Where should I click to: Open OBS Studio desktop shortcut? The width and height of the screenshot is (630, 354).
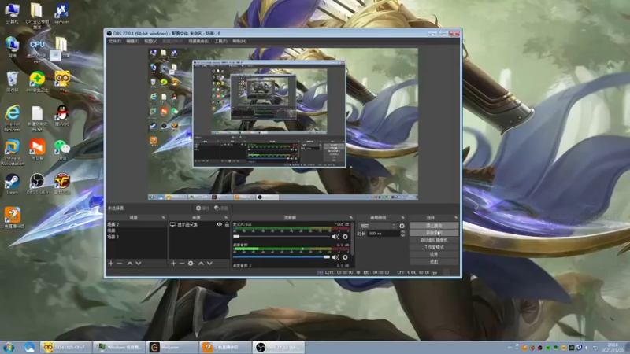[x=37, y=184]
